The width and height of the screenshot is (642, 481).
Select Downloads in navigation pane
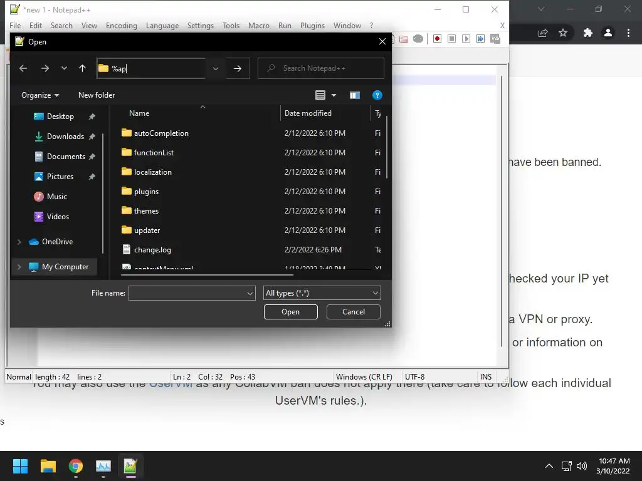[x=65, y=137]
